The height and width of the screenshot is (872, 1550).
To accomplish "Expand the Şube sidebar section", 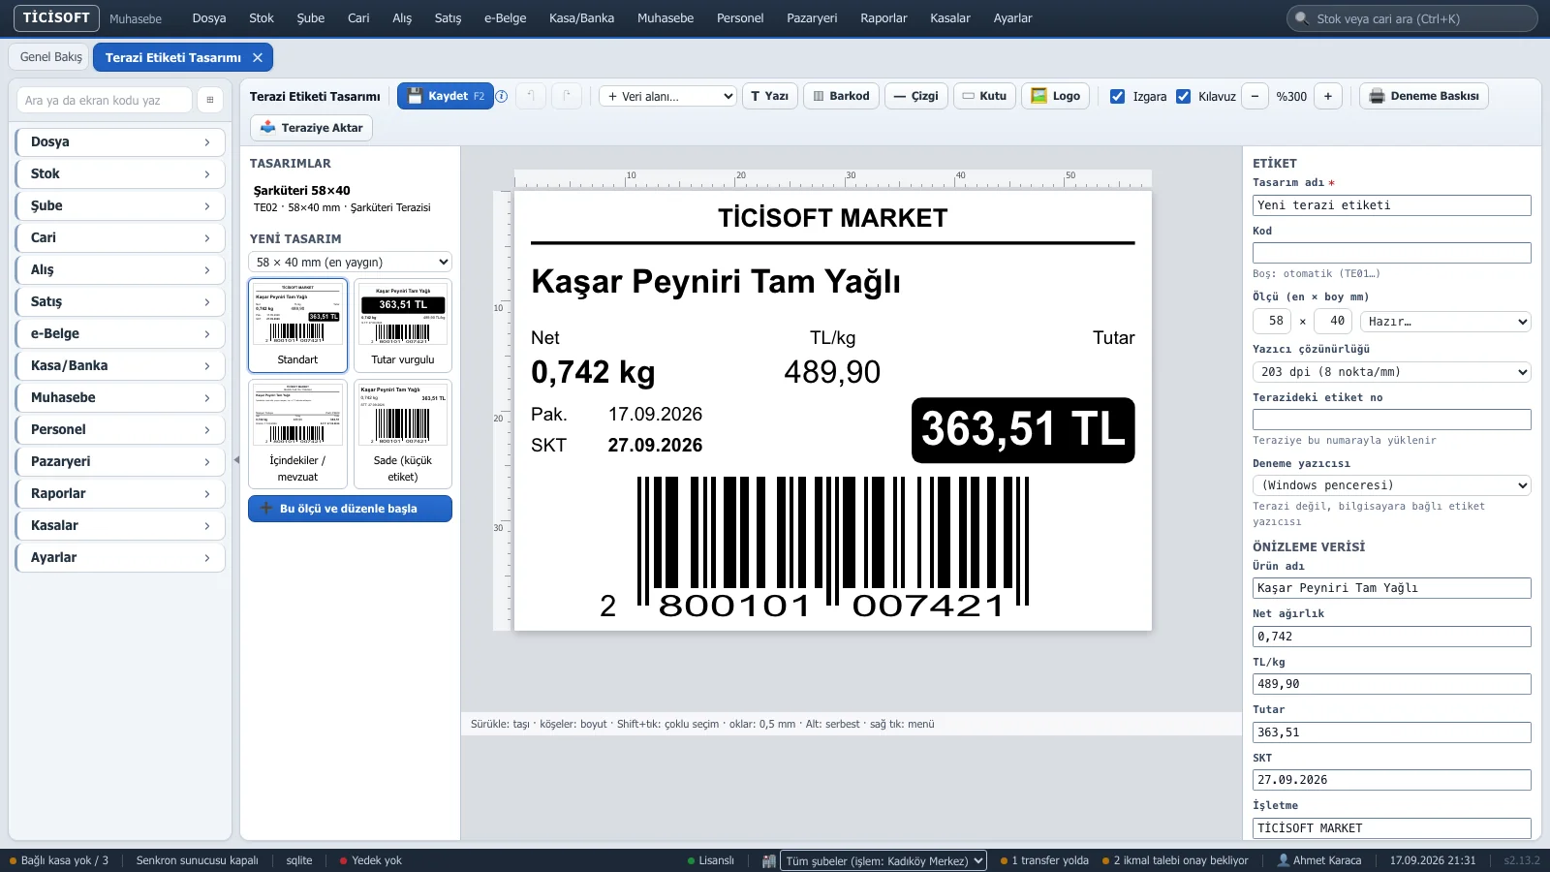I will 120,205.
